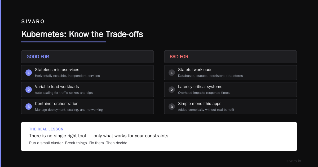318x167 pixels.
Task: Click the SIVARO brand logo text
Action: pos(33,22)
